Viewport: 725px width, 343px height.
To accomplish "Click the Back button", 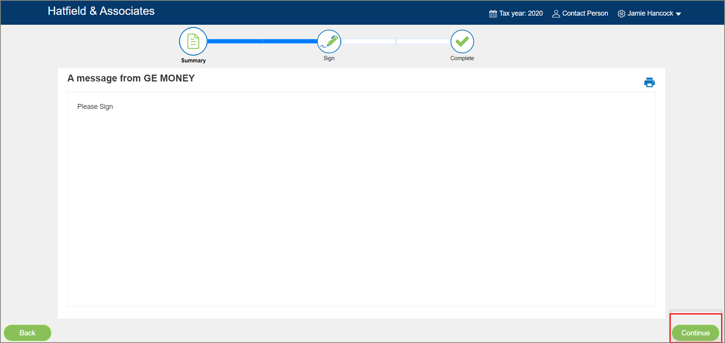I will coord(27,333).
